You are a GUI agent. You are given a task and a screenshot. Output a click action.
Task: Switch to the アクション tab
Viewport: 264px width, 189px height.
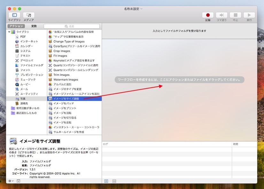(x=16, y=26)
